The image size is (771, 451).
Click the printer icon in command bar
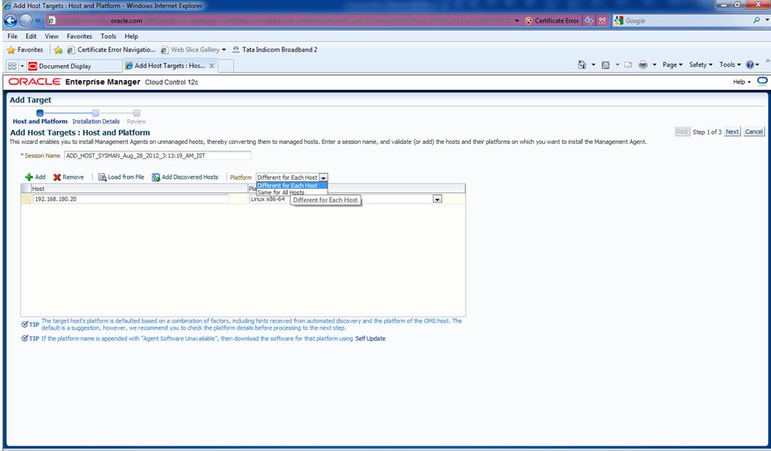(x=643, y=65)
